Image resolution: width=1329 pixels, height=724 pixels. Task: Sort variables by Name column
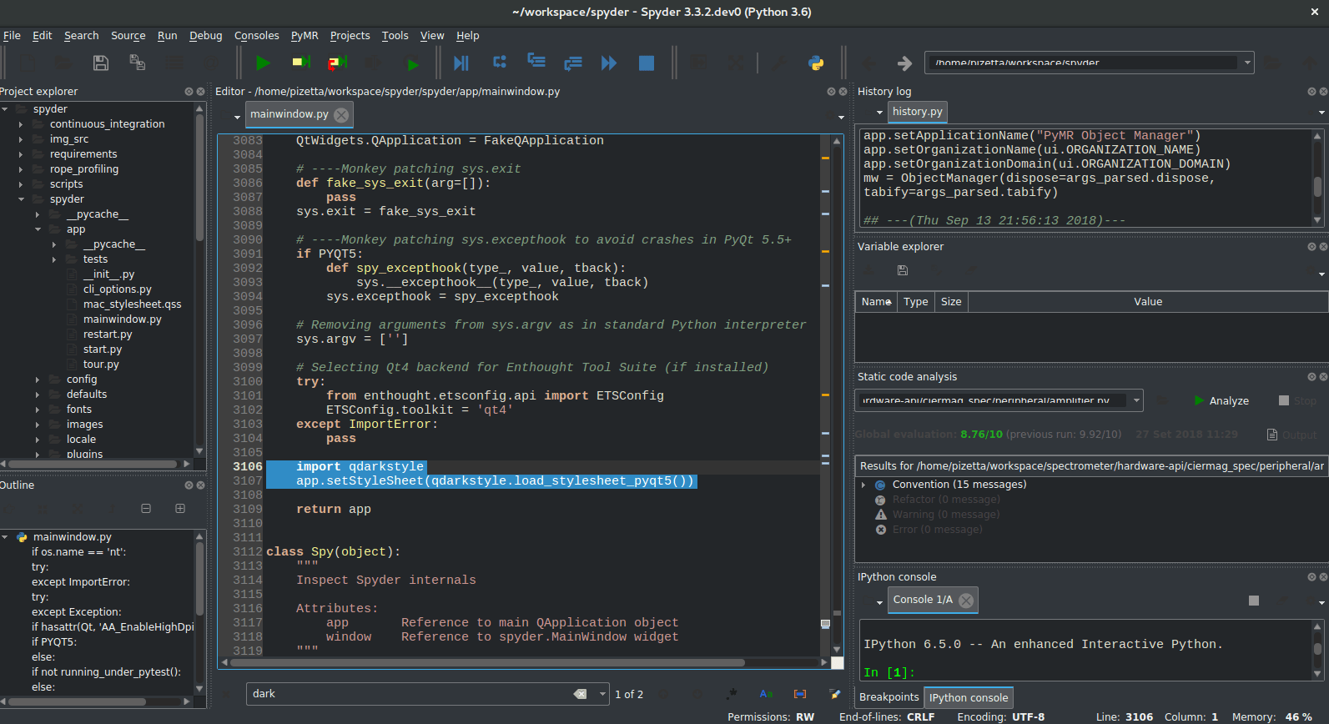click(x=876, y=302)
